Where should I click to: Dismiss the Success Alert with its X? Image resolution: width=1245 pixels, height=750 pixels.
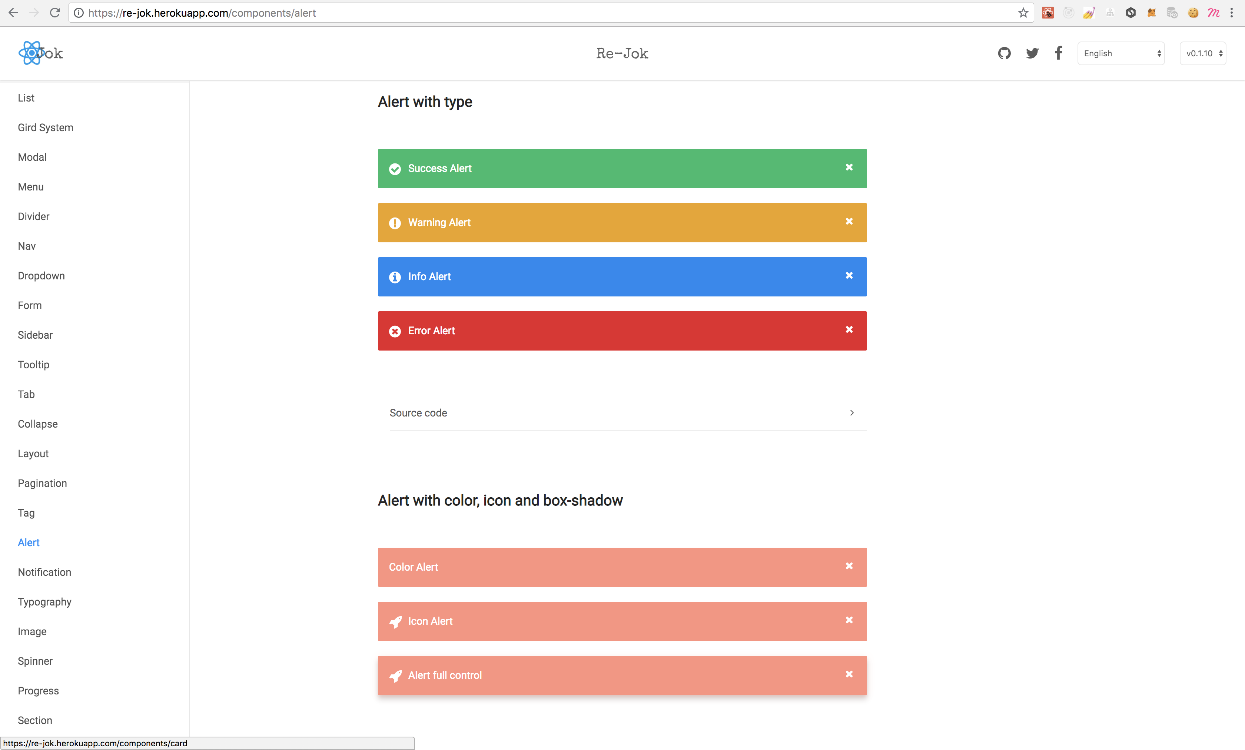849,167
